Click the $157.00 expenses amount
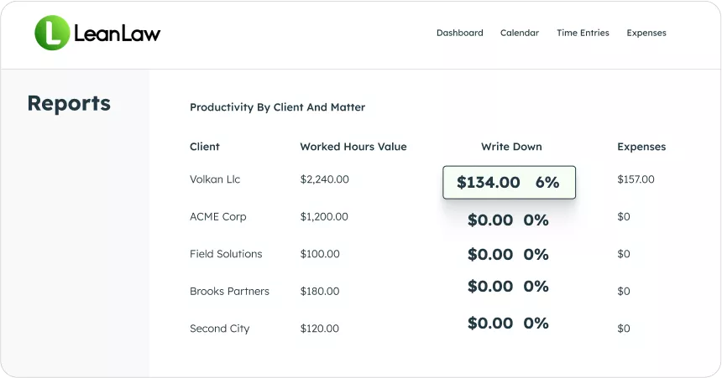The width and height of the screenshot is (722, 378). coord(636,179)
